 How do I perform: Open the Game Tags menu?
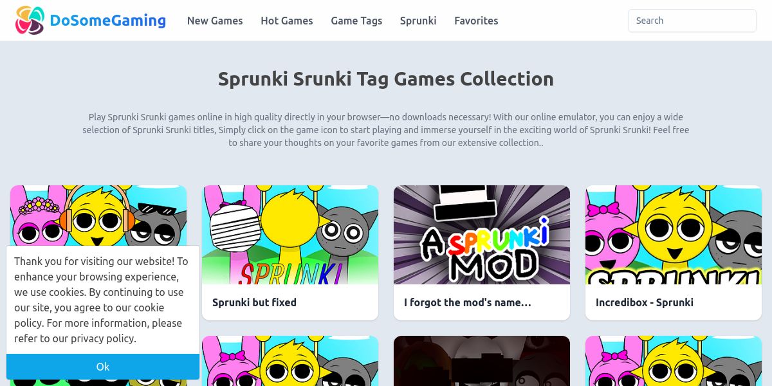tap(356, 21)
